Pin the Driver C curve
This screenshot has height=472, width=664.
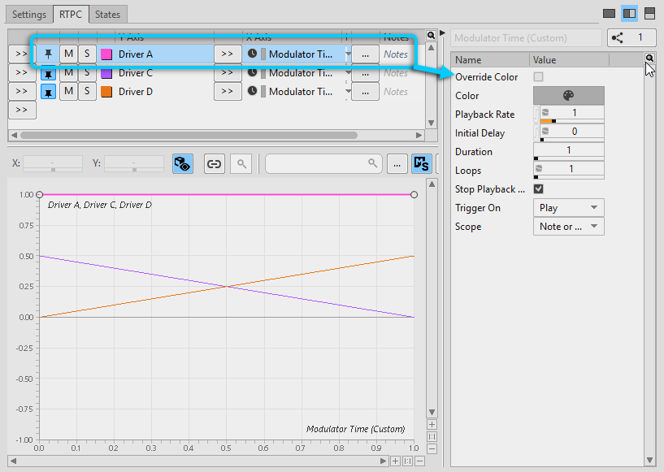pyautogui.click(x=49, y=73)
